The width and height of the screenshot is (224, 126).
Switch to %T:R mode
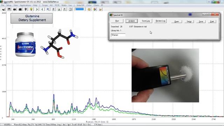point(57,5)
